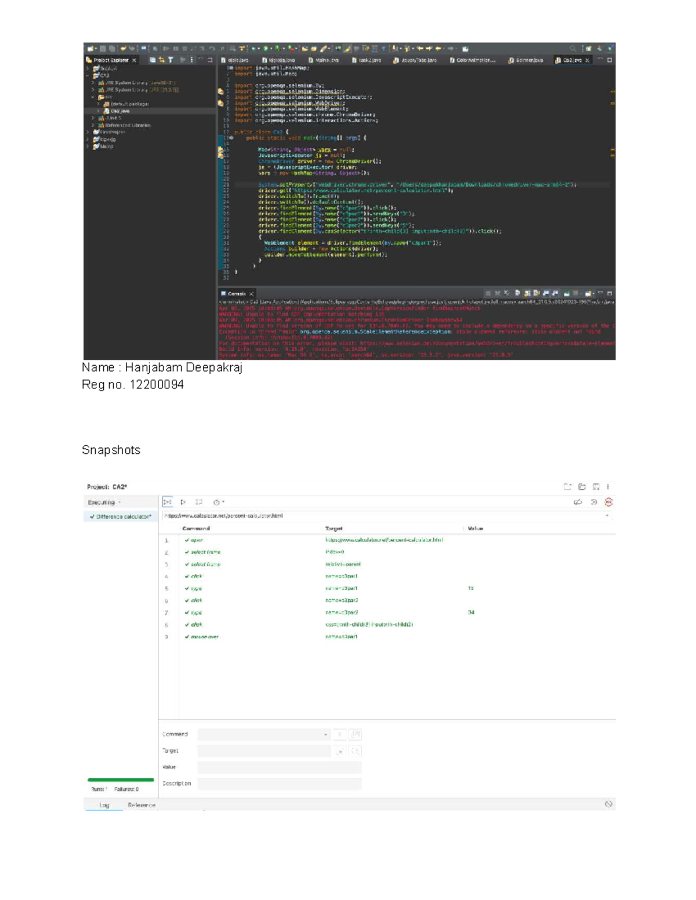
Task: Close the Console view tab
Action: click(x=251, y=294)
